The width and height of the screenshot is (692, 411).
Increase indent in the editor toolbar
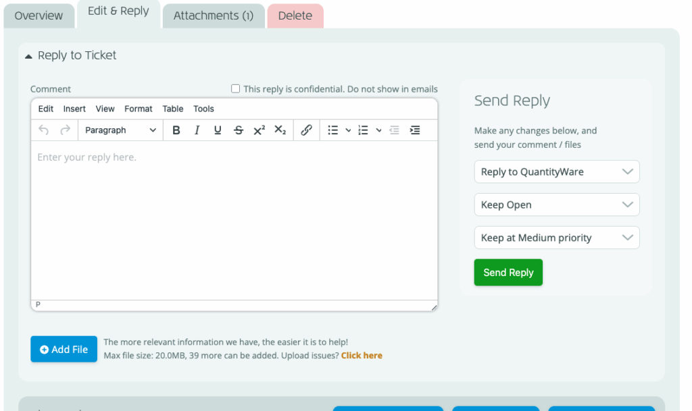tap(415, 130)
